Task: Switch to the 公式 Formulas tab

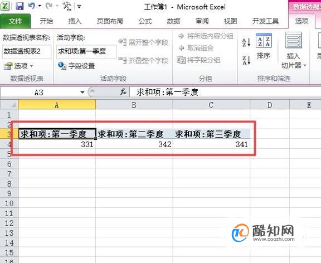Action: point(145,21)
